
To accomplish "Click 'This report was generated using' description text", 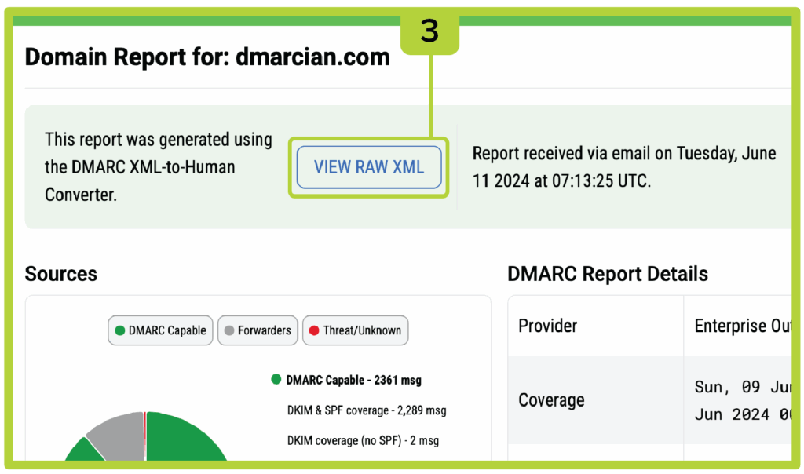I will pyautogui.click(x=159, y=167).
